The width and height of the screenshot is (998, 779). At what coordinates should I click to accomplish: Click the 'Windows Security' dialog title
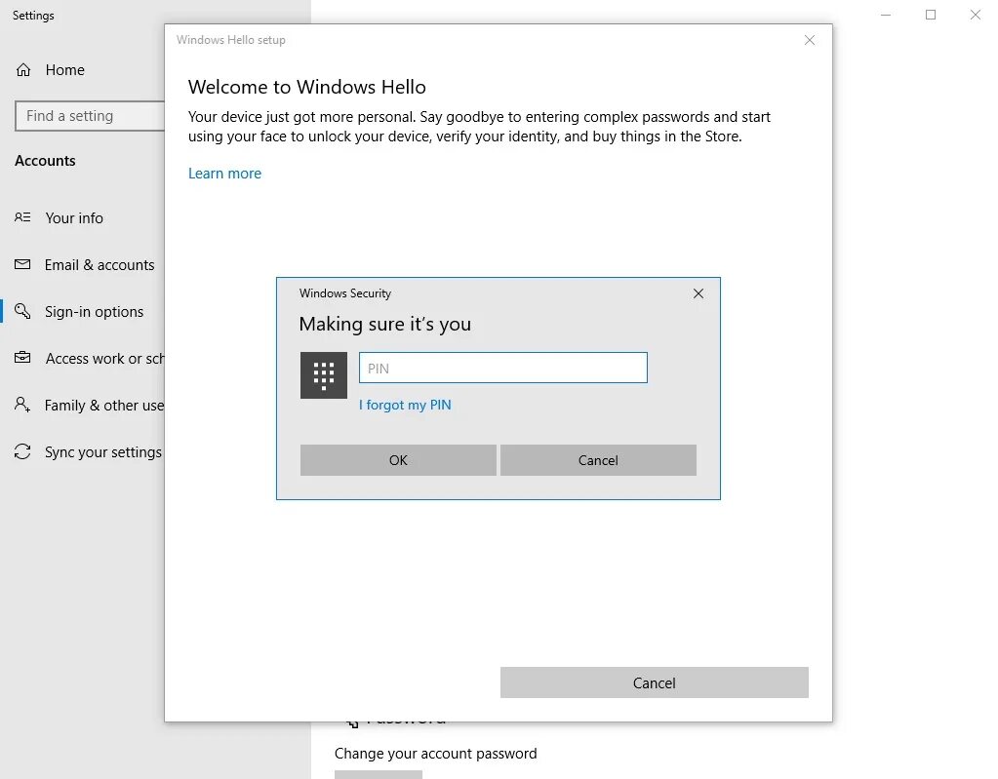coord(345,293)
